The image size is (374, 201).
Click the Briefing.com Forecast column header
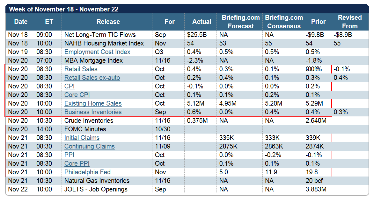(241, 22)
